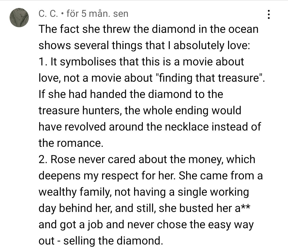Open the "för 5 mån. sen" timestamp
Image resolution: width=288 pixels, height=252 pixels.
(x=97, y=14)
